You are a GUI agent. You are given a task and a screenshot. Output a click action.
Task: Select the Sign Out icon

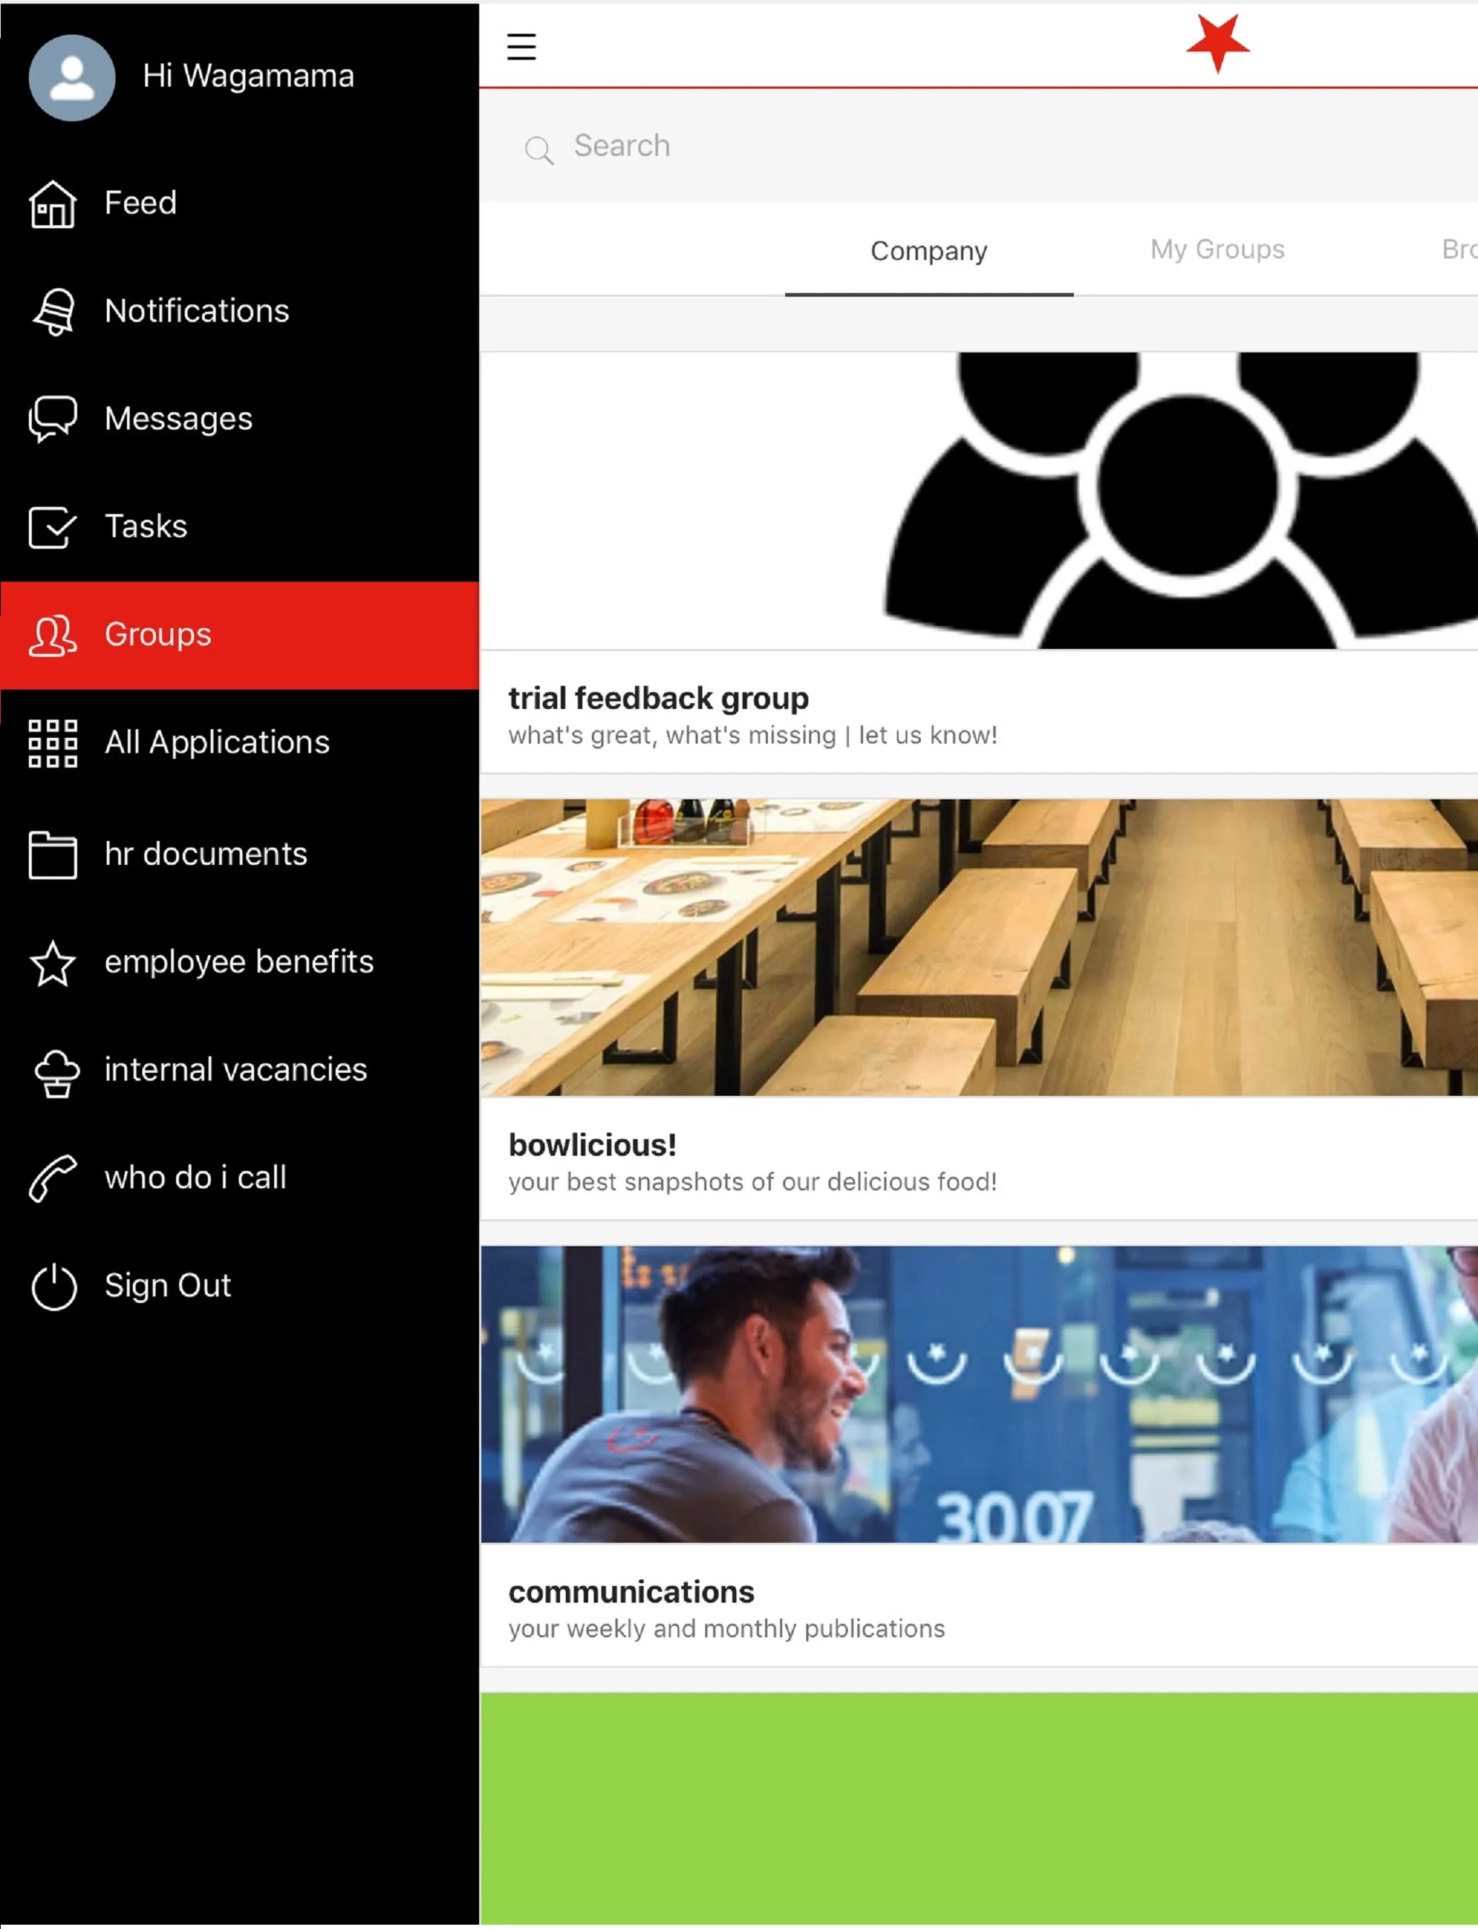[53, 1284]
